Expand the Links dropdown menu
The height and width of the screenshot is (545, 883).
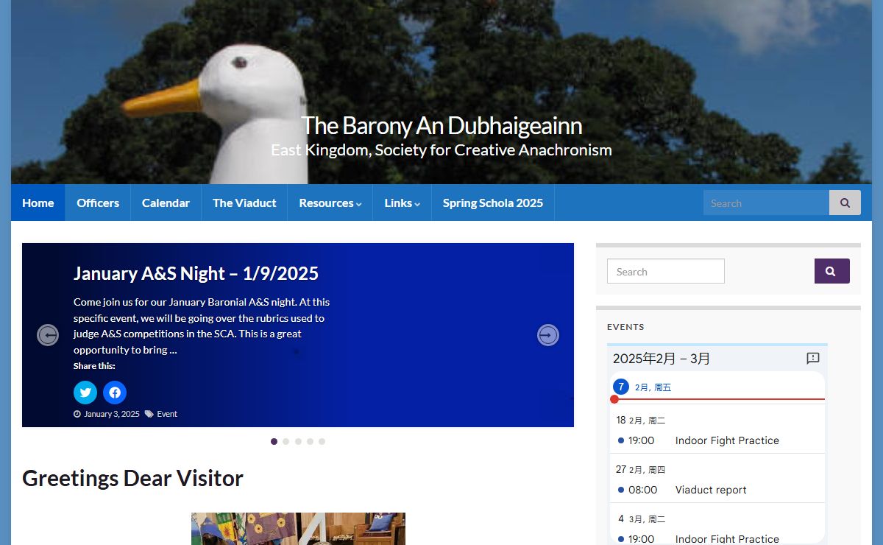coord(402,203)
